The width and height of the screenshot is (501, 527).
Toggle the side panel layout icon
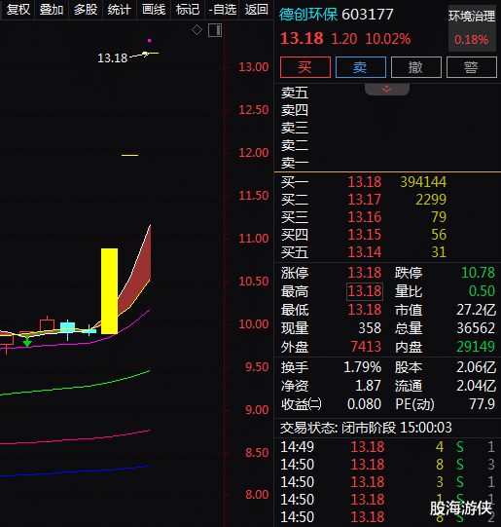point(215,30)
